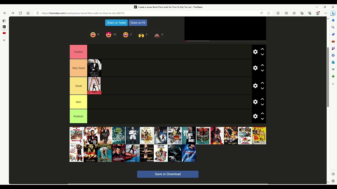Move Very Good tier down
This screenshot has width=337, height=189.
click(262, 71)
